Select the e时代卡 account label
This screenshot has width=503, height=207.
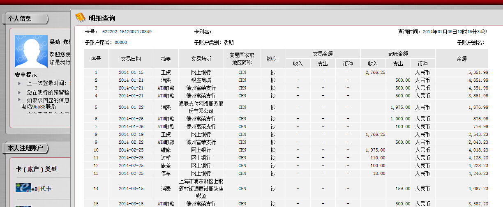(42, 189)
